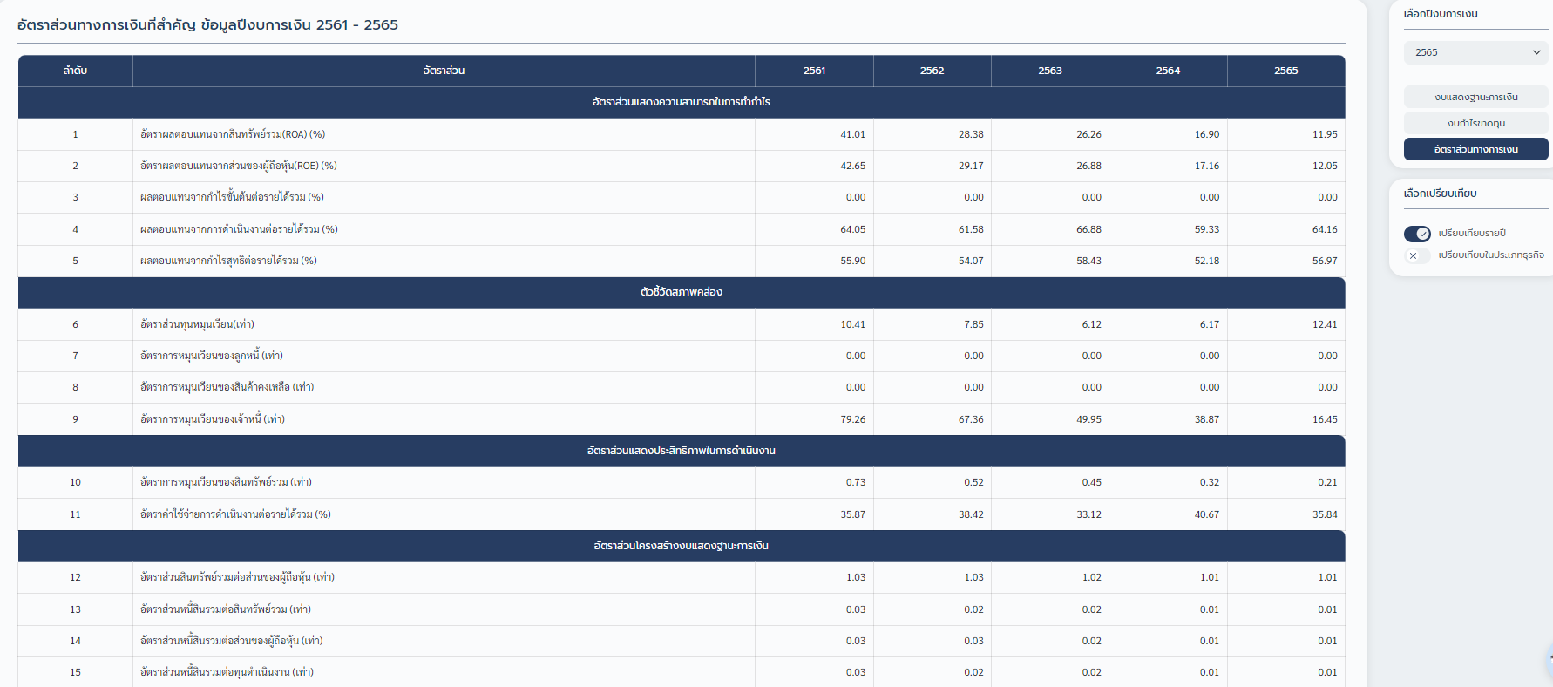Click the อัตราส่วน column header
The height and width of the screenshot is (687, 1553).
pyautogui.click(x=444, y=71)
